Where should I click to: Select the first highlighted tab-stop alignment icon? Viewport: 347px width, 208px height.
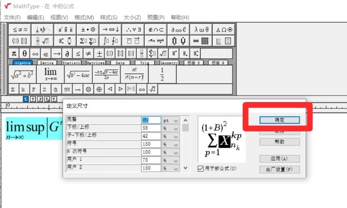click(26, 99)
